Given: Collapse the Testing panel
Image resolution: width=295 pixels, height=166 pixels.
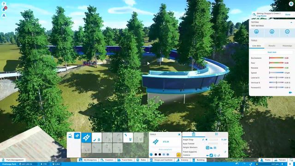Looking at the screenshot, I should pyautogui.click(x=291, y=22).
